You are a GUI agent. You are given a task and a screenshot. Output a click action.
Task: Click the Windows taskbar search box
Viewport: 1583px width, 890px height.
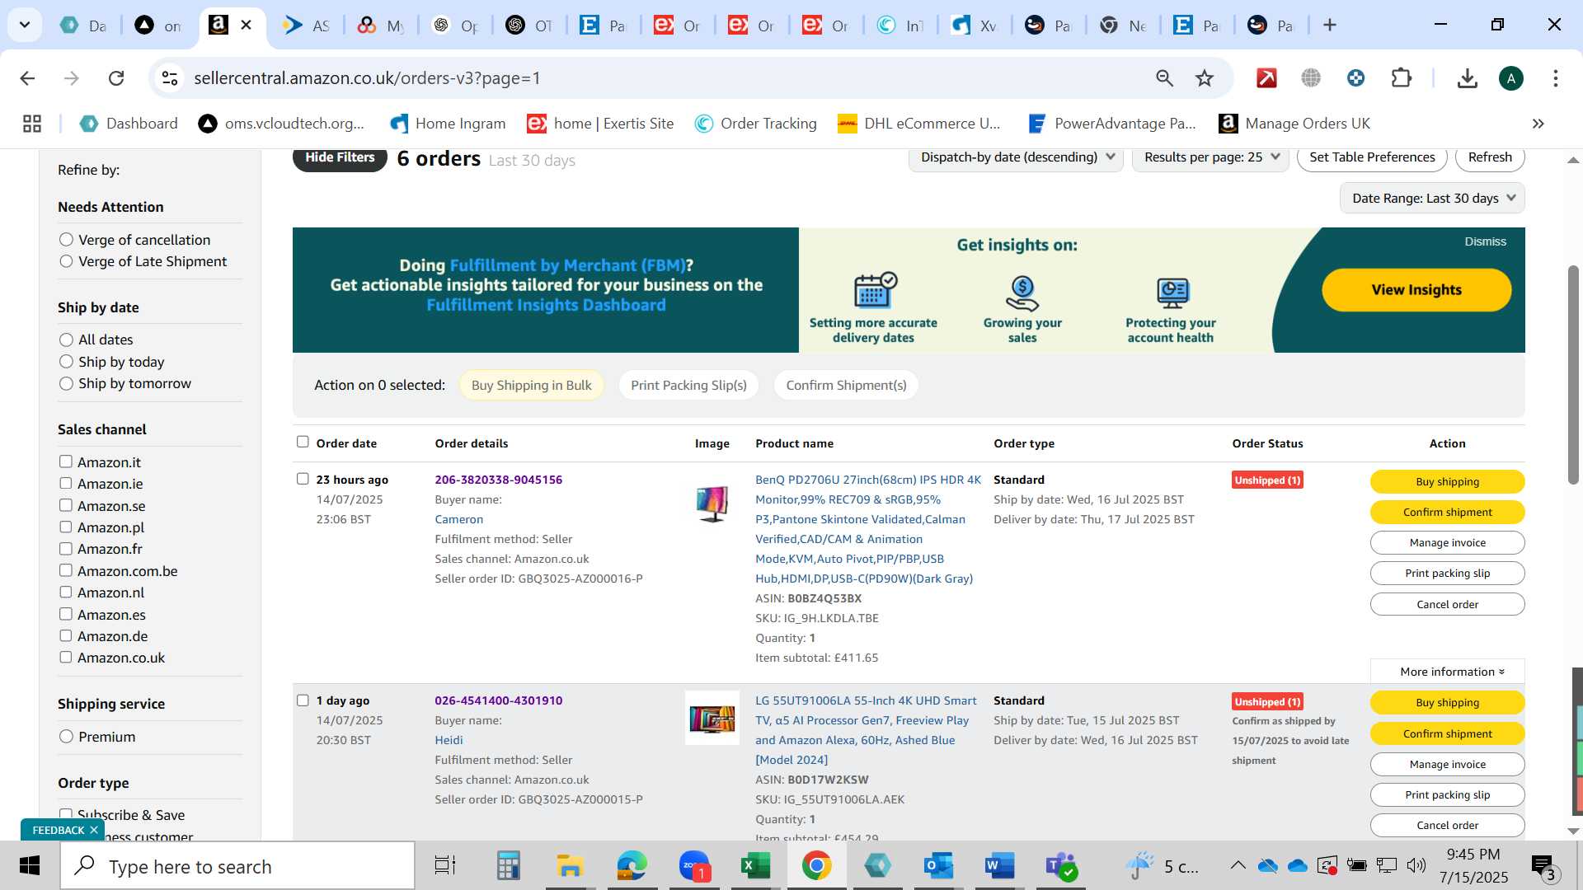237,866
